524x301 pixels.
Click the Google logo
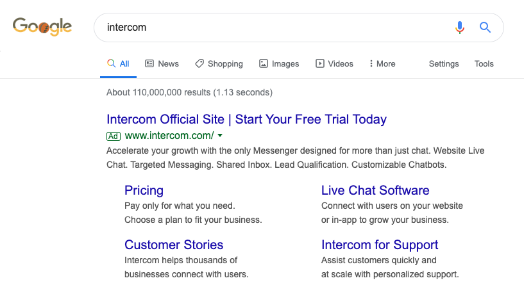tap(42, 27)
